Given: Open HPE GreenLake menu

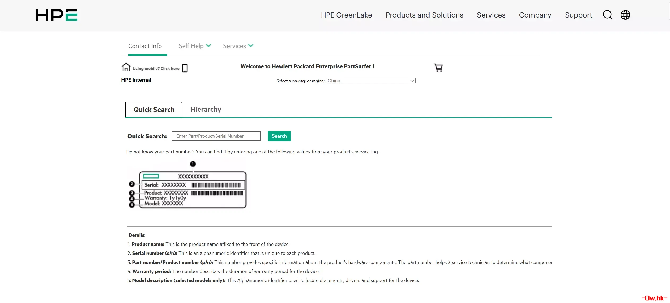Looking at the screenshot, I should (346, 15).
